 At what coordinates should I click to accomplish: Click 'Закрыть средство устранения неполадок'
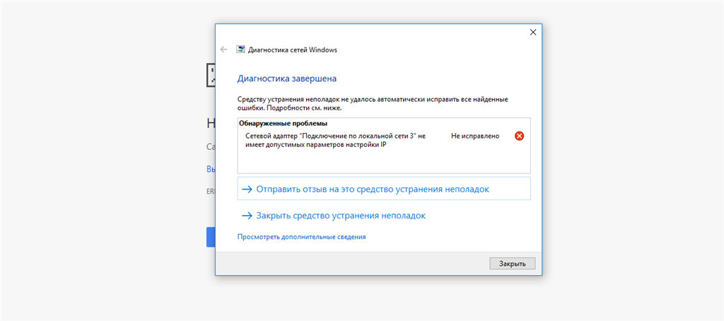(x=334, y=215)
